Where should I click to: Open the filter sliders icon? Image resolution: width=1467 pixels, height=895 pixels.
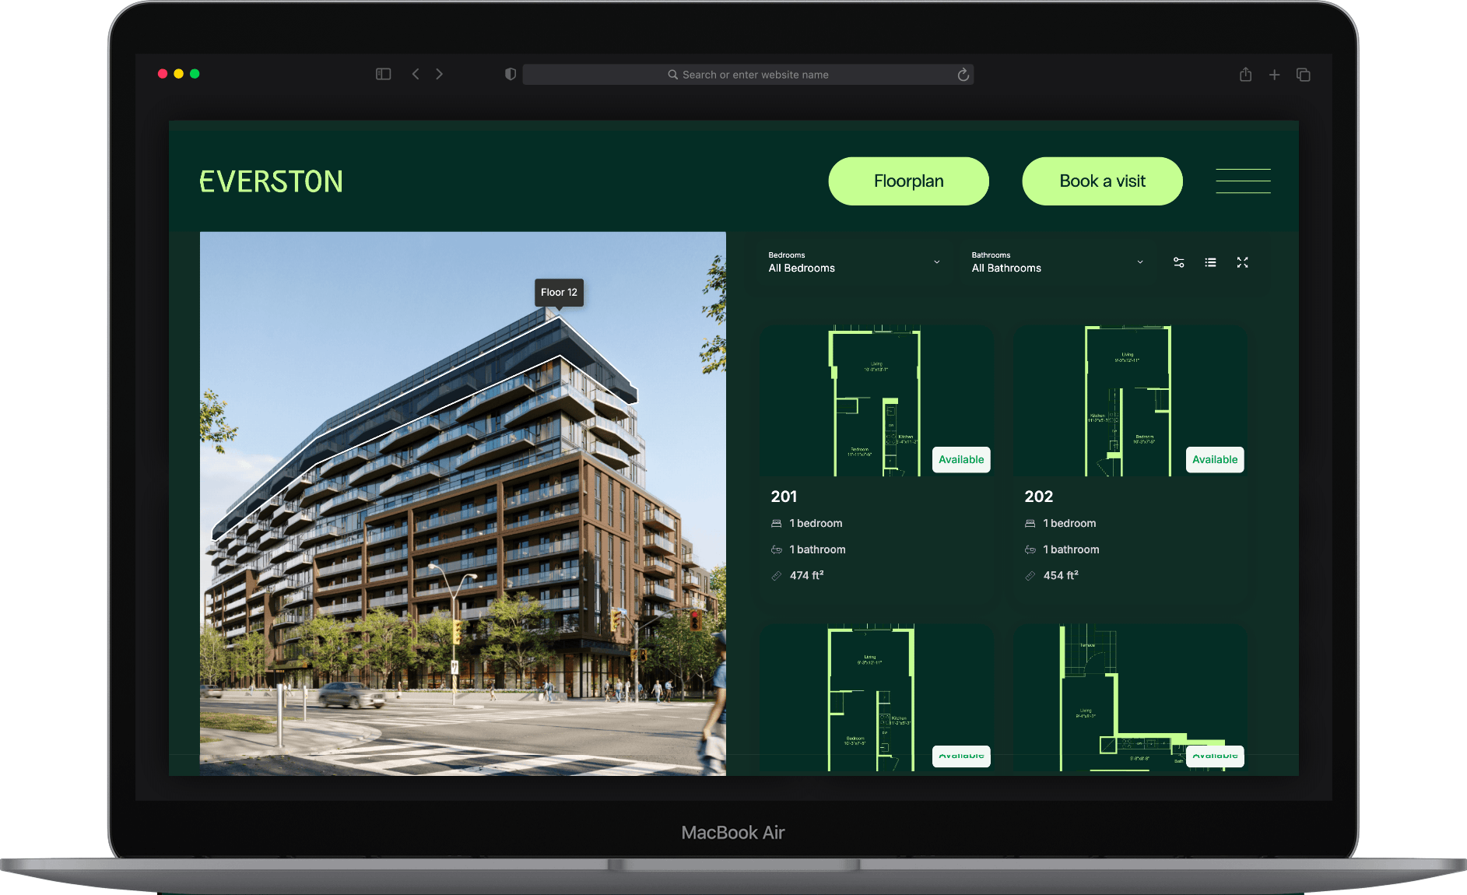(1179, 262)
